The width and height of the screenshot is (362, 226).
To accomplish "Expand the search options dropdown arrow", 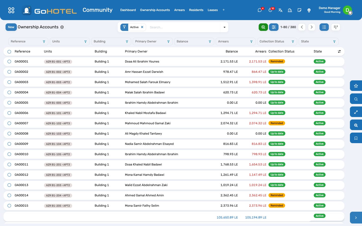I will pos(224,27).
